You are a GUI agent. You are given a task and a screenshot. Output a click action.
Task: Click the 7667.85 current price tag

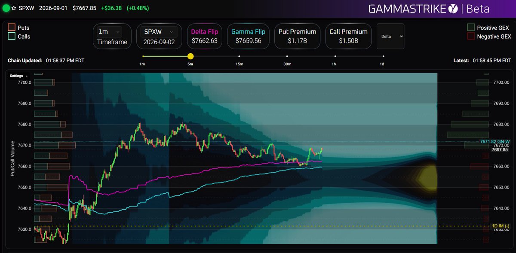click(x=499, y=149)
